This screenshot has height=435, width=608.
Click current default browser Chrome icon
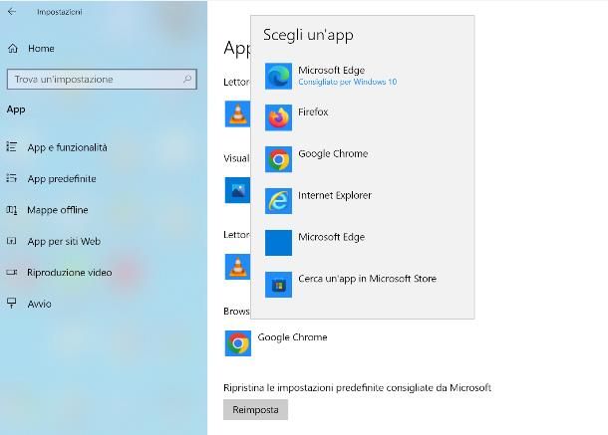pos(238,343)
